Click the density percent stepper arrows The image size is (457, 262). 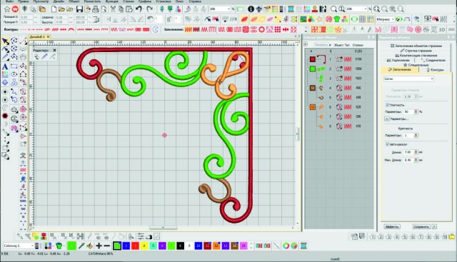coord(416,111)
